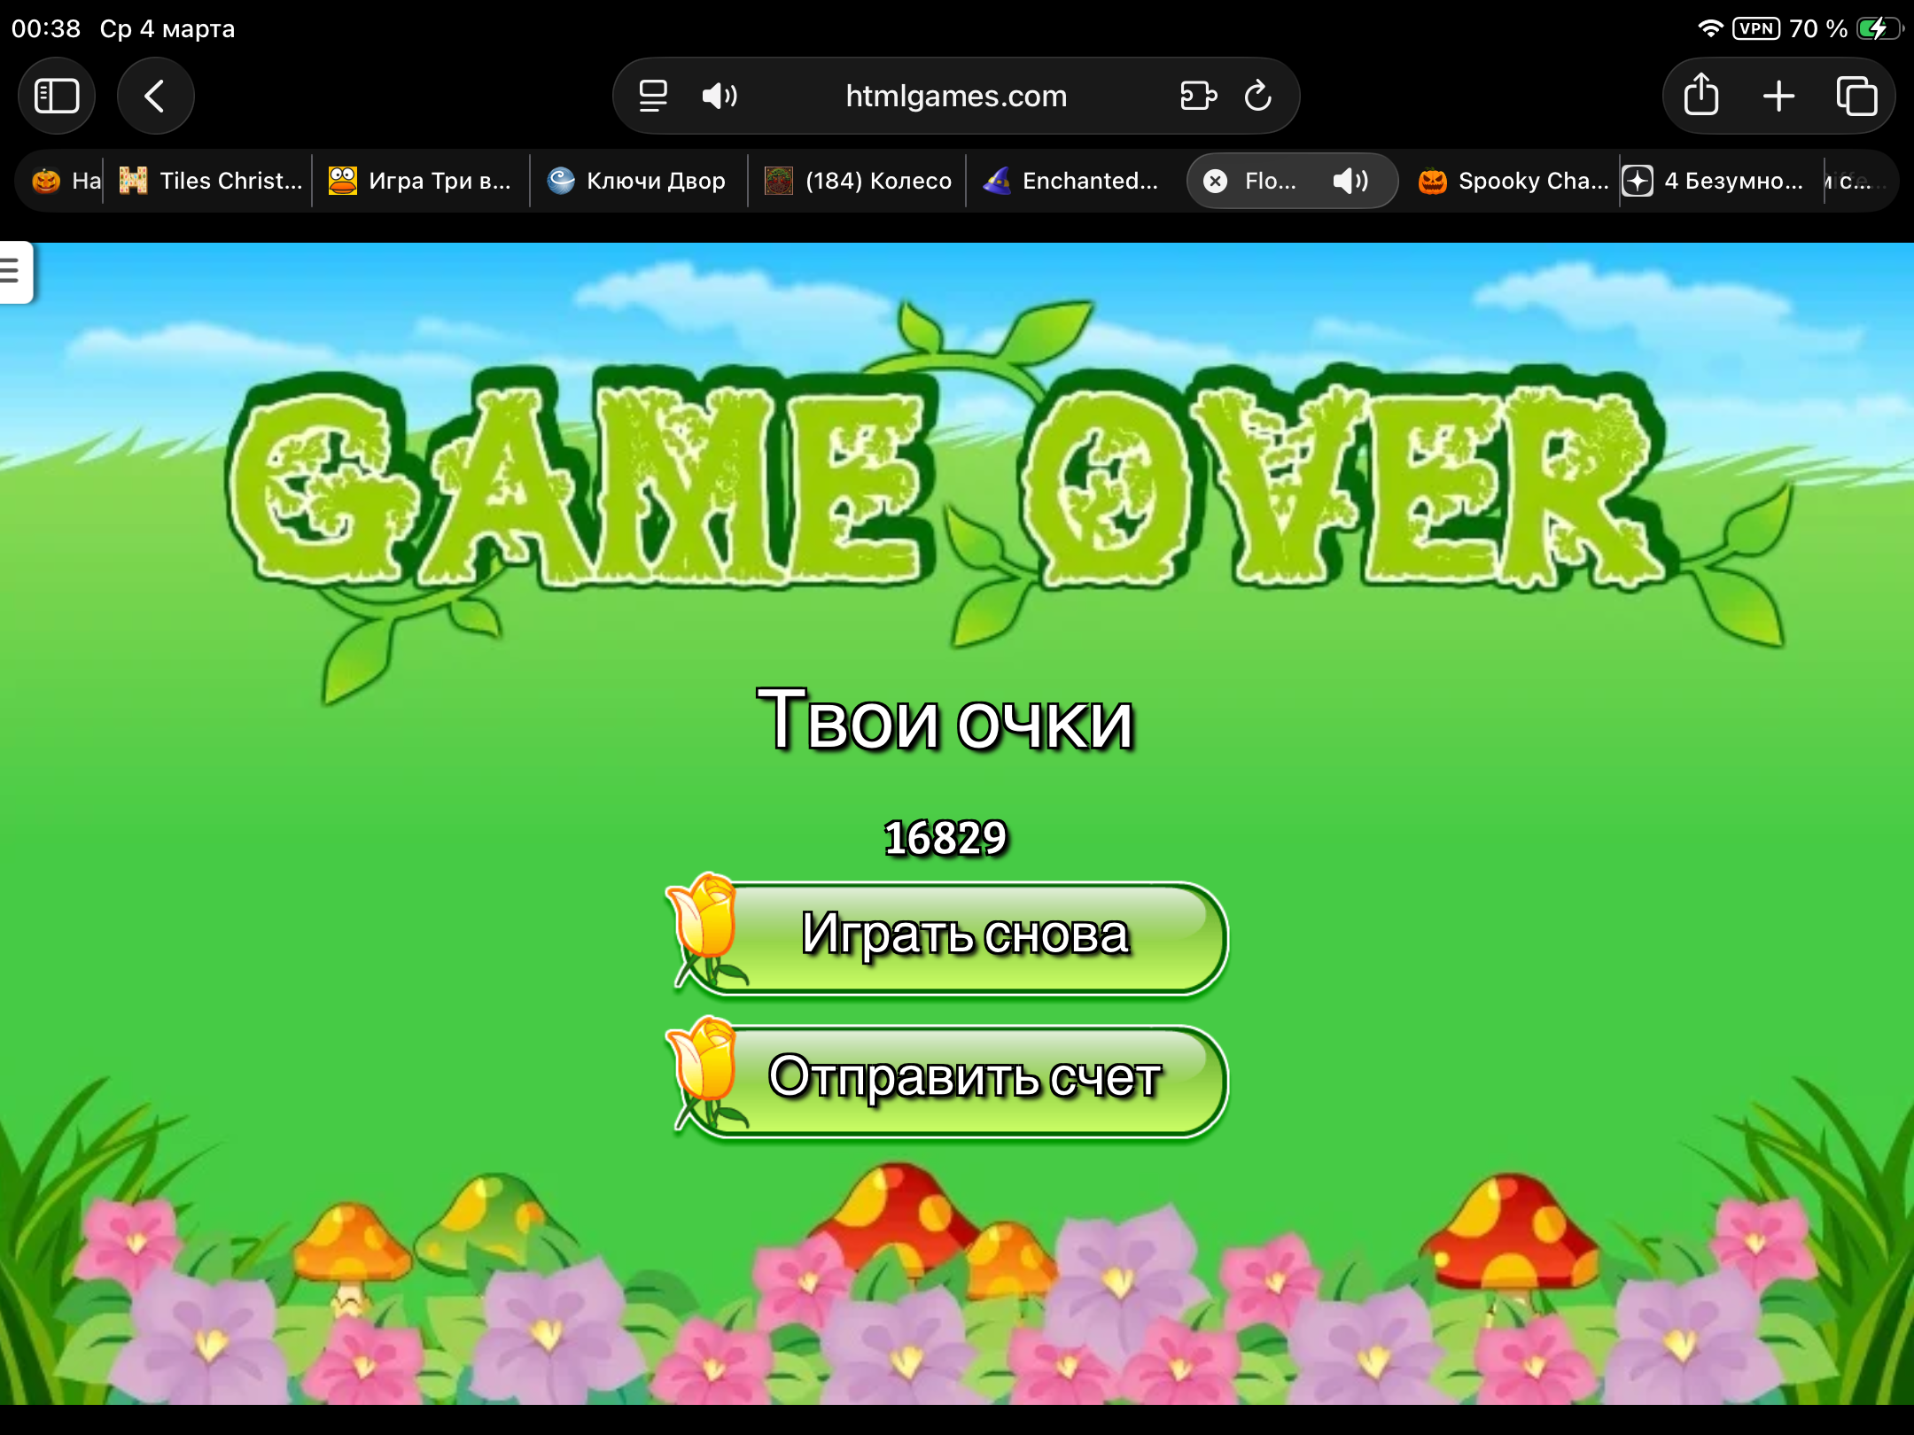Tap the htmlgames.com address field
The height and width of the screenshot is (1435, 1914).
pyautogui.click(x=955, y=96)
